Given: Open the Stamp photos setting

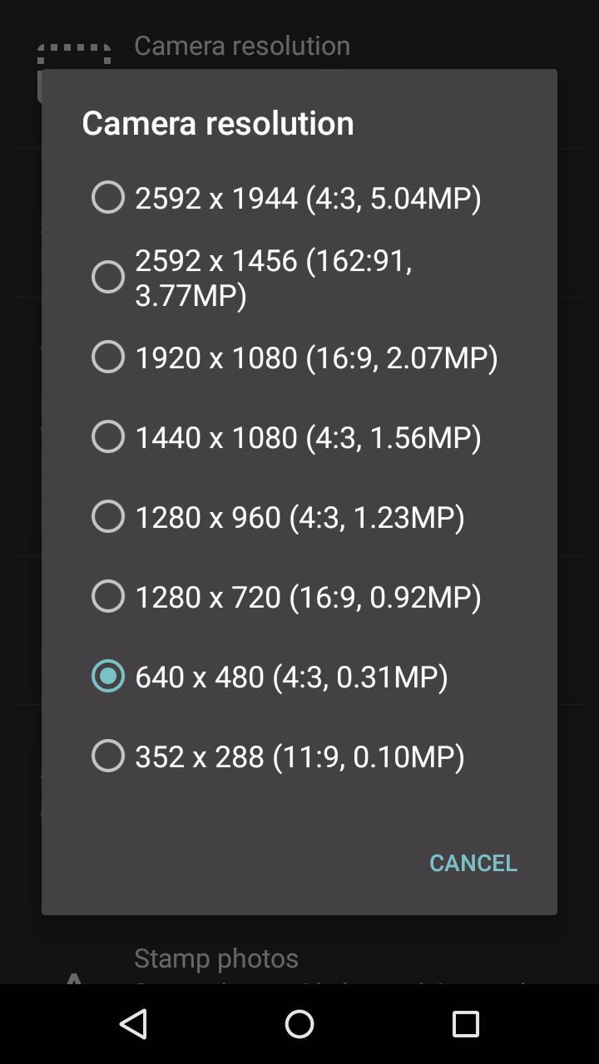Looking at the screenshot, I should [215, 958].
